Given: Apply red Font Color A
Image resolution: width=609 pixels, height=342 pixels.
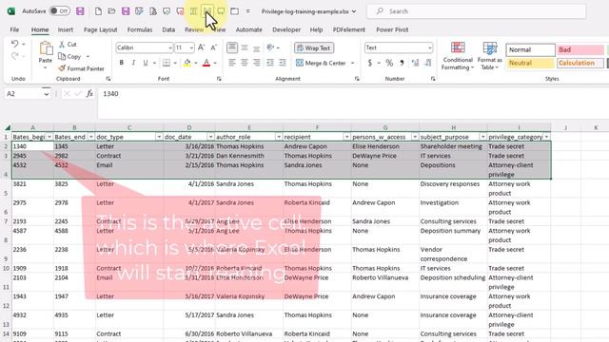Looking at the screenshot, I should (206, 63).
